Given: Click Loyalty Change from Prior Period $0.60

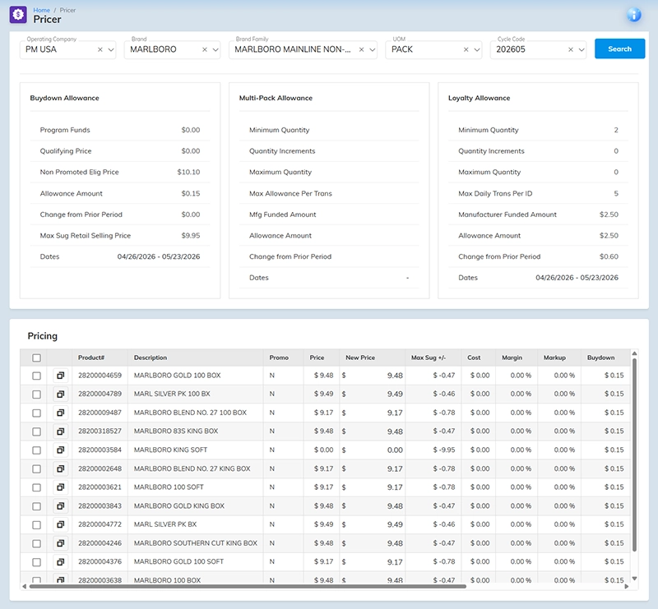Looking at the screenshot, I should (x=609, y=256).
